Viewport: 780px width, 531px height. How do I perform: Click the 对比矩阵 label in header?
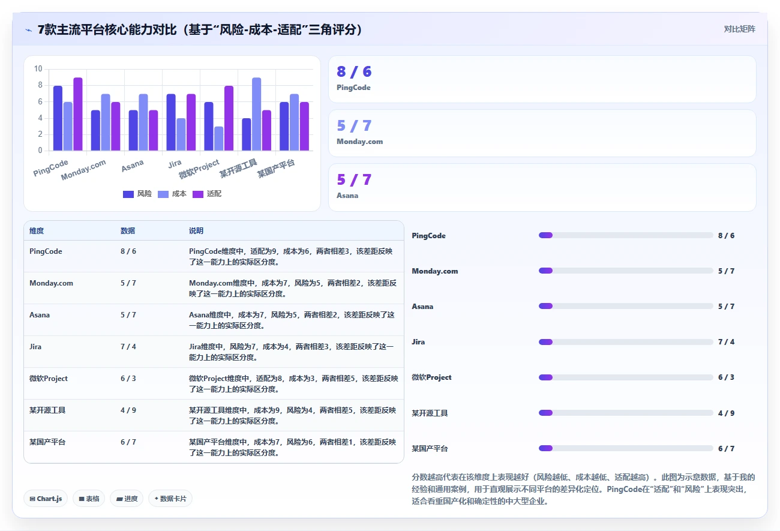click(739, 29)
